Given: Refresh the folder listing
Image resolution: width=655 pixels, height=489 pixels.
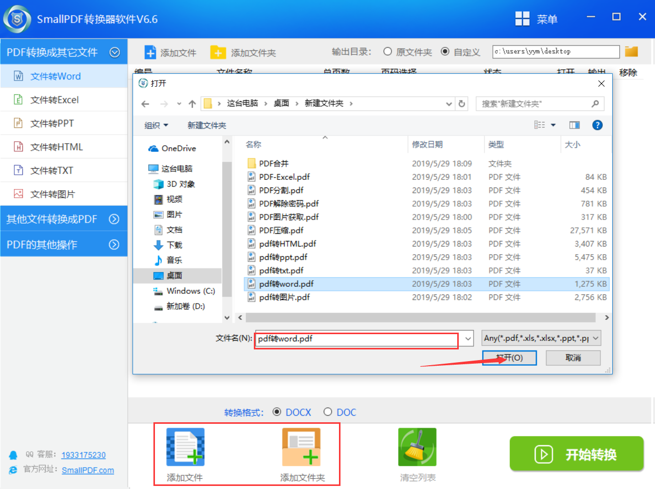Looking at the screenshot, I should pos(462,103).
